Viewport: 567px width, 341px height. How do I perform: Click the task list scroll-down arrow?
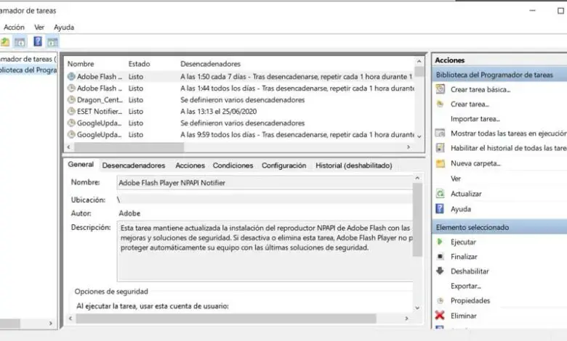[419, 136]
